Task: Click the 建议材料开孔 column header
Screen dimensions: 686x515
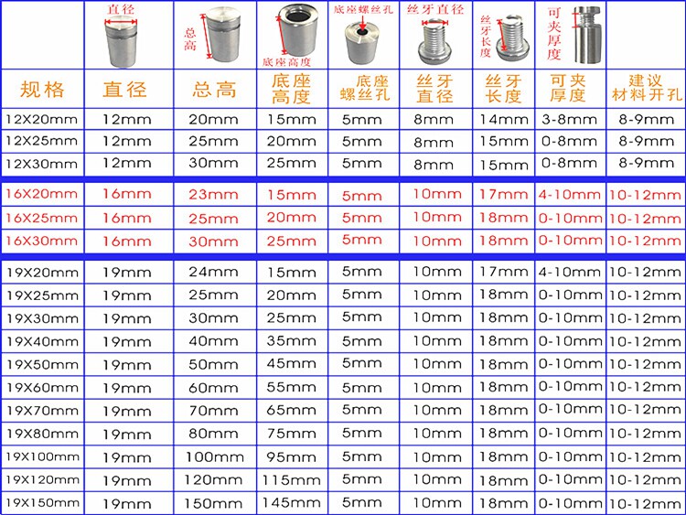Action: point(647,88)
